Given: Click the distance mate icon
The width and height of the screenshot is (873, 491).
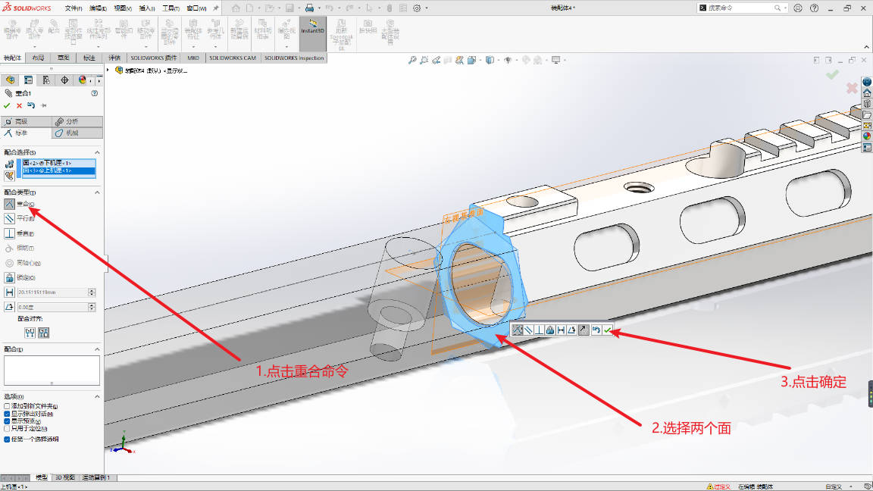Looking at the screenshot, I should coord(9,292).
